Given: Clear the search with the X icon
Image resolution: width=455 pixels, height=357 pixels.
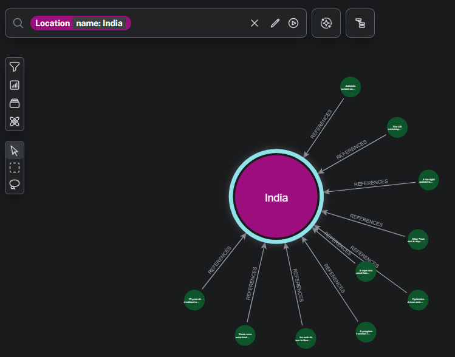Looking at the screenshot, I should pyautogui.click(x=255, y=23).
